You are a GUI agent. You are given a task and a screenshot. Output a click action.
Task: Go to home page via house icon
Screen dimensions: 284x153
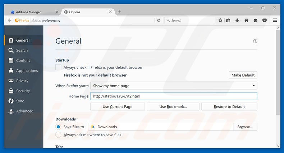point(246,20)
